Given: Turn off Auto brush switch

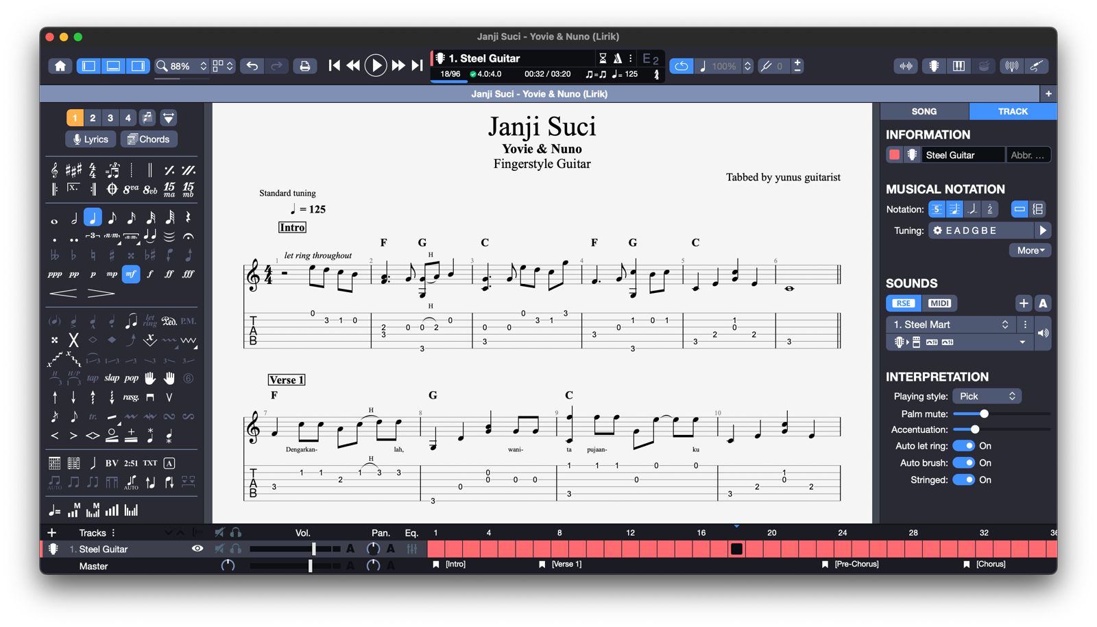Looking at the screenshot, I should coord(963,463).
